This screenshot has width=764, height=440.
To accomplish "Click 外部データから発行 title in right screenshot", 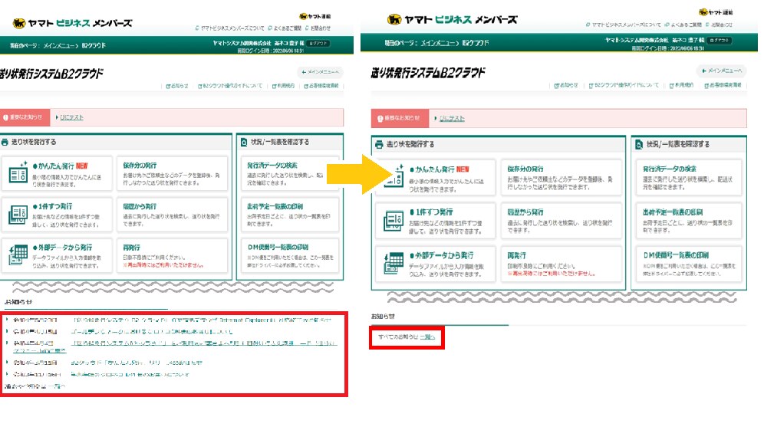I will coord(441,255).
